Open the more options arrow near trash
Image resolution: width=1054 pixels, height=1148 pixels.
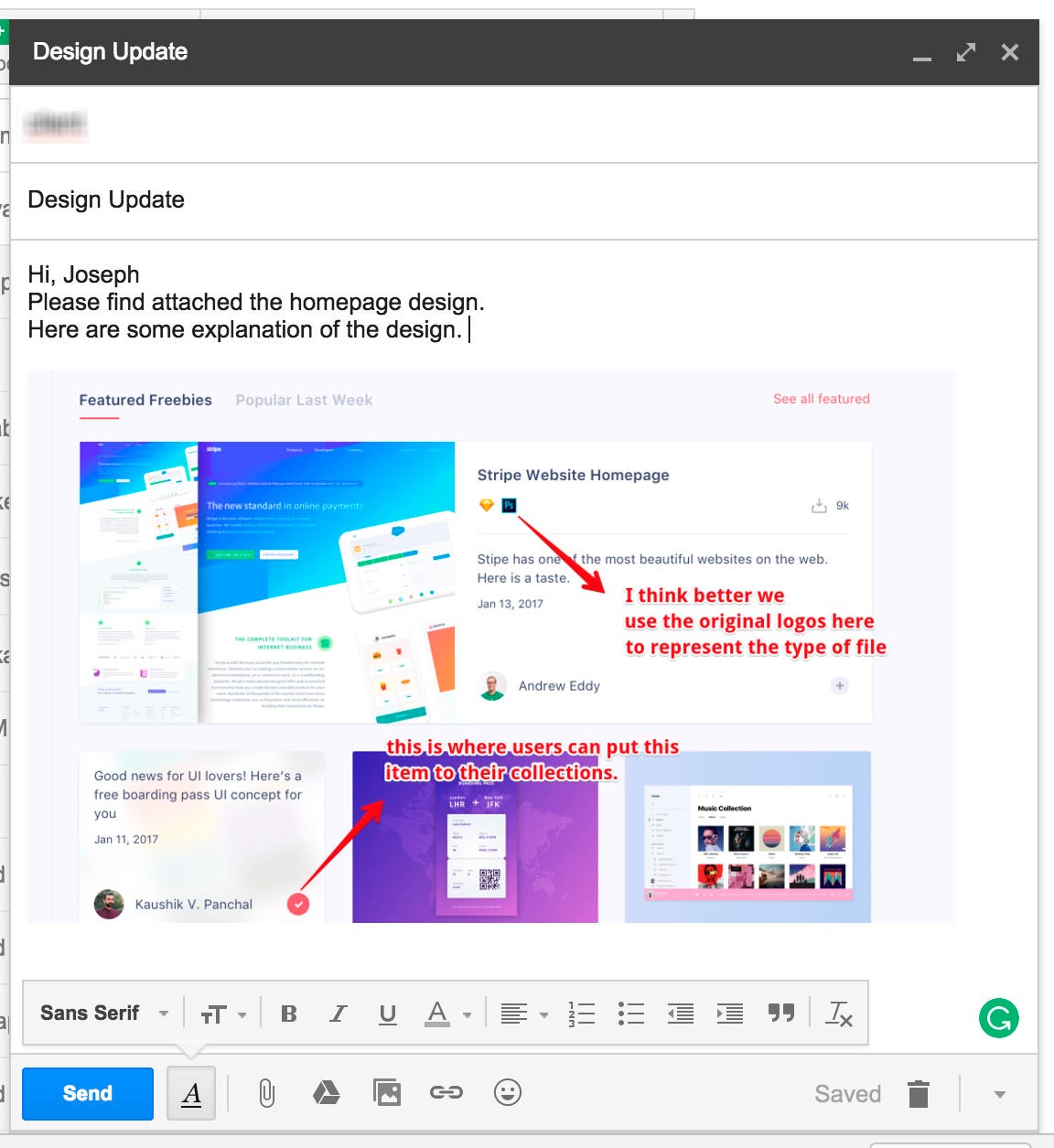pos(1000,1094)
